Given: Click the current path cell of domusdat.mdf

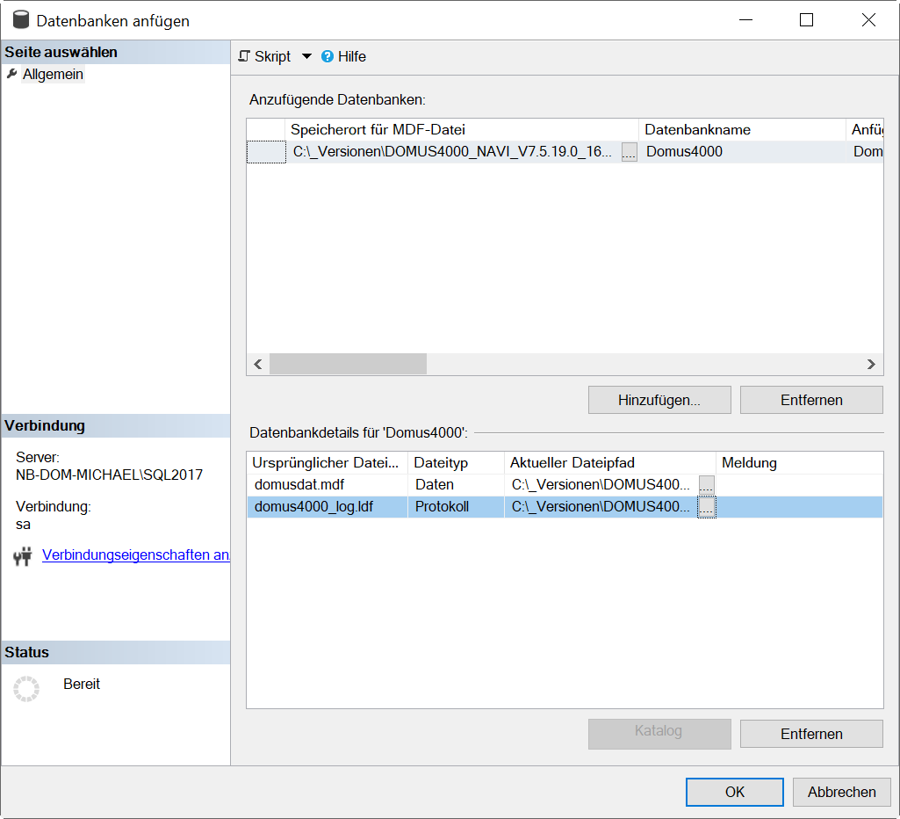Looking at the screenshot, I should click(601, 485).
